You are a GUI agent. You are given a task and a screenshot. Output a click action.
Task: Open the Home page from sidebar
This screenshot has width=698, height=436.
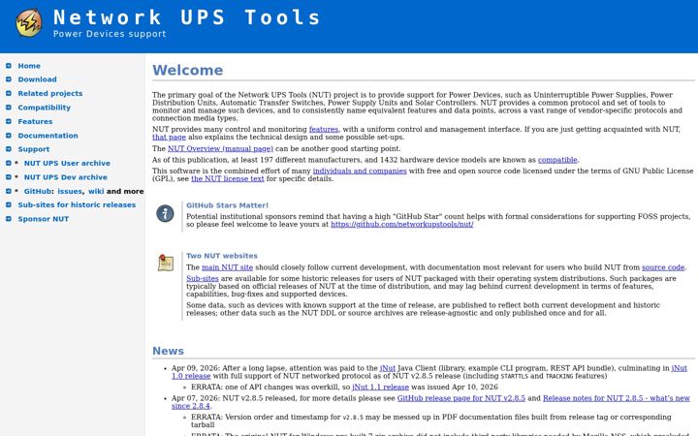[29, 66]
